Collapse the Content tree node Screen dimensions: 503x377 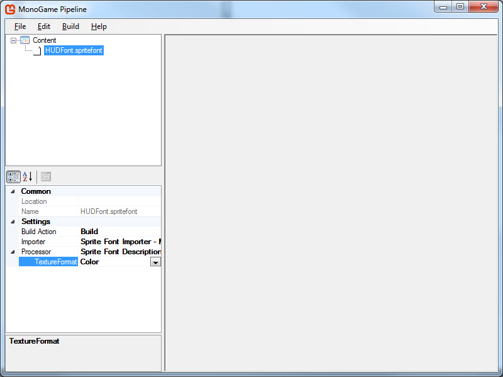(x=13, y=40)
